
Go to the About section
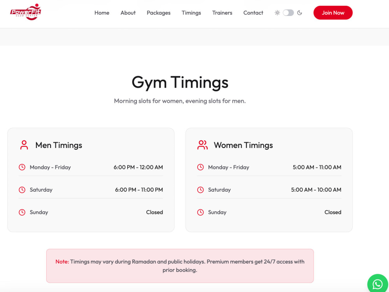coord(128,13)
